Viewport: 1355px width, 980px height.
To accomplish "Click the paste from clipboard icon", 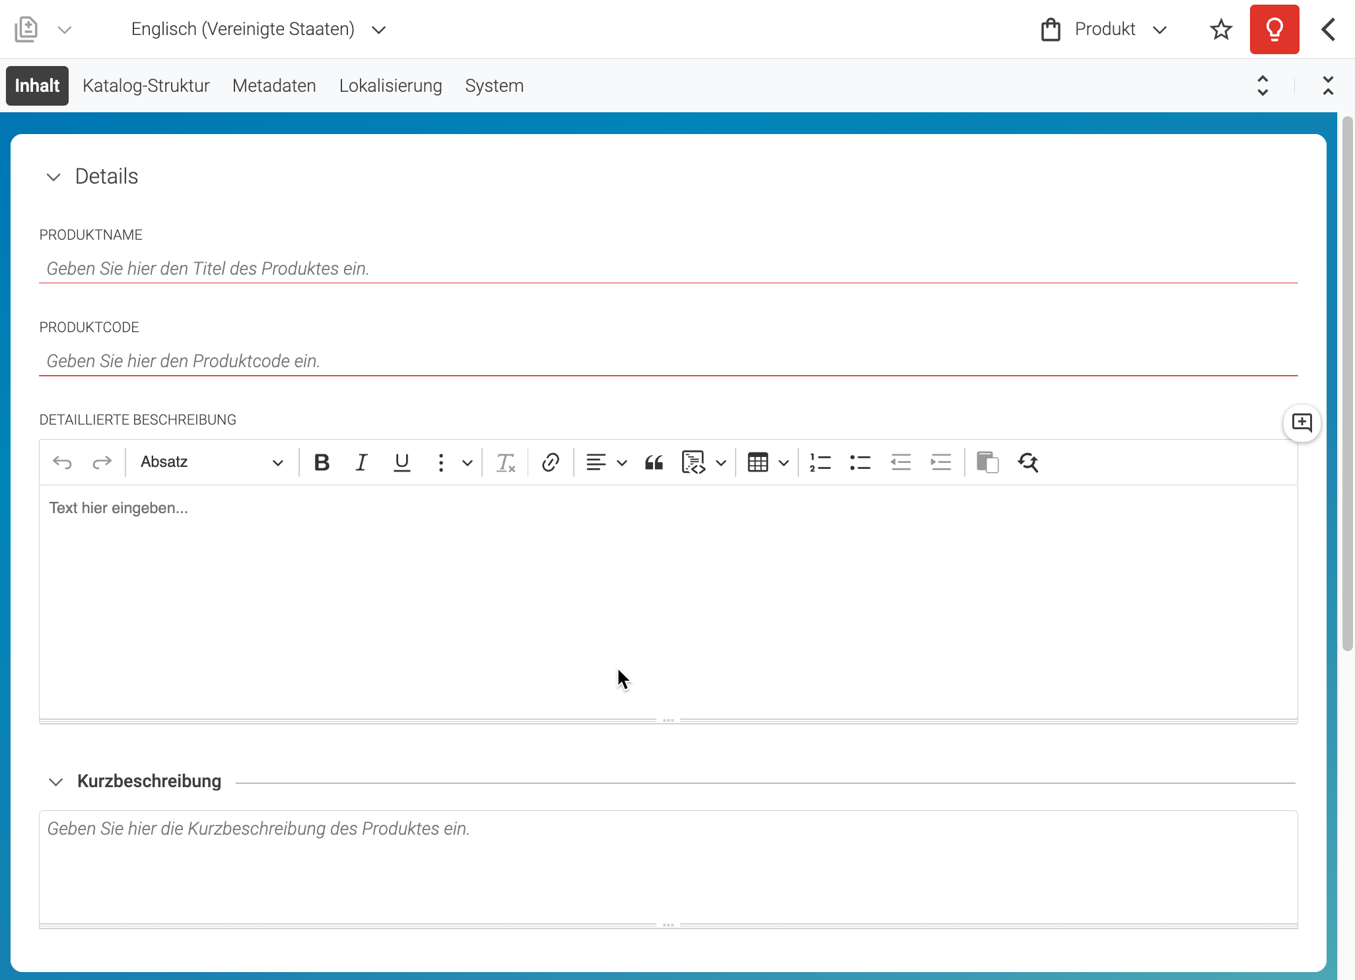I will (987, 462).
